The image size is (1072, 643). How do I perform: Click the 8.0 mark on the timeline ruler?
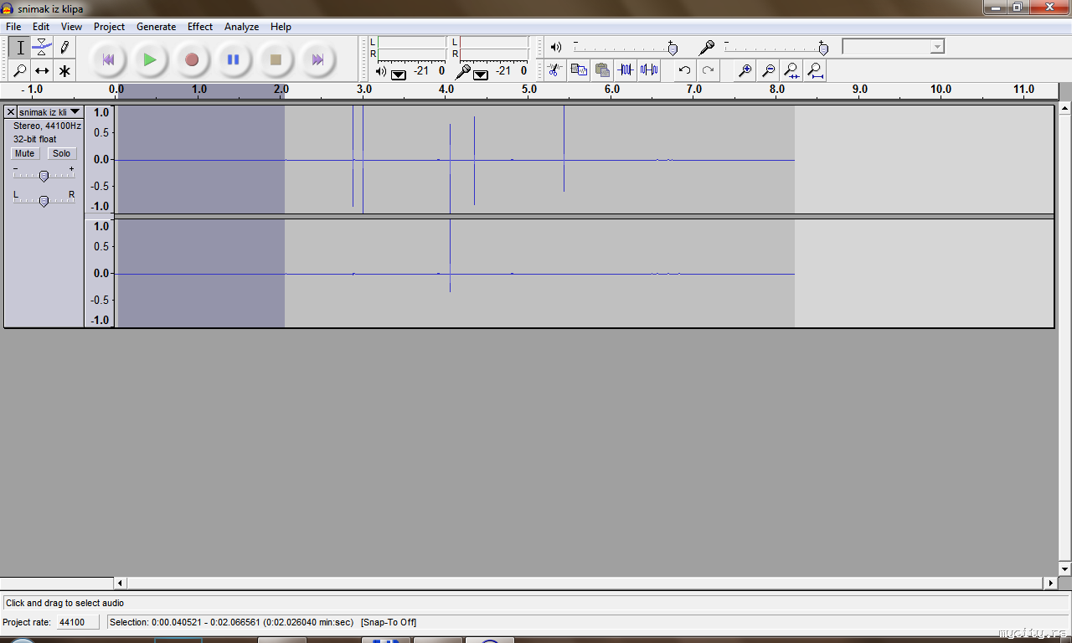click(776, 89)
